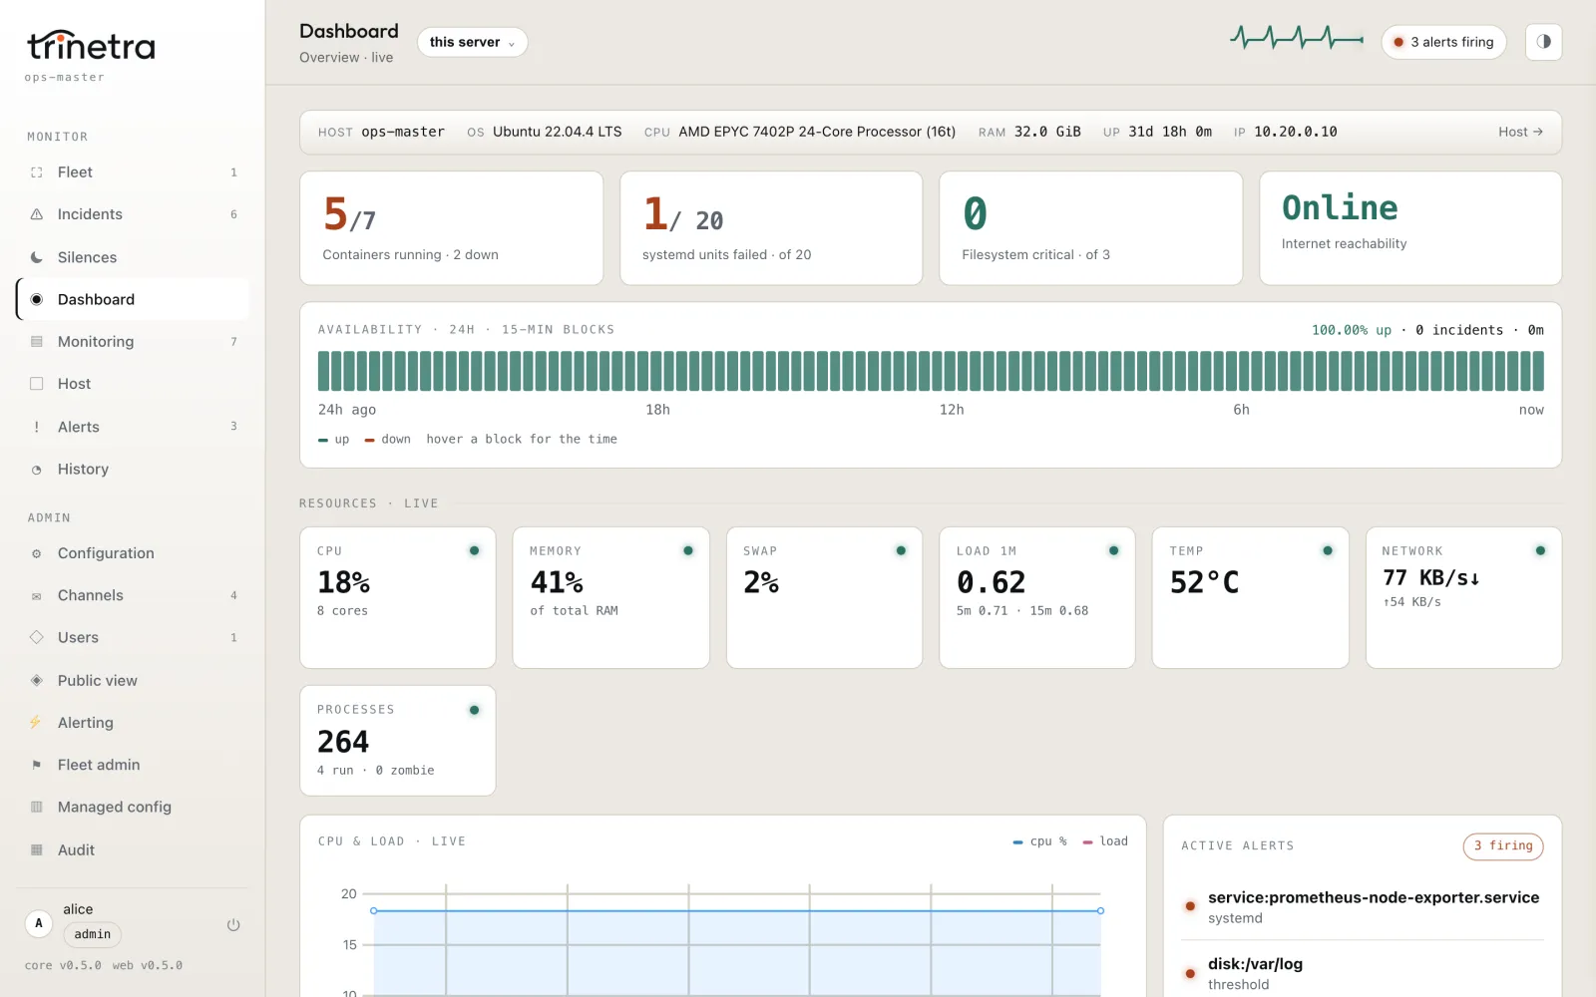Click the Host square icon

37,384
